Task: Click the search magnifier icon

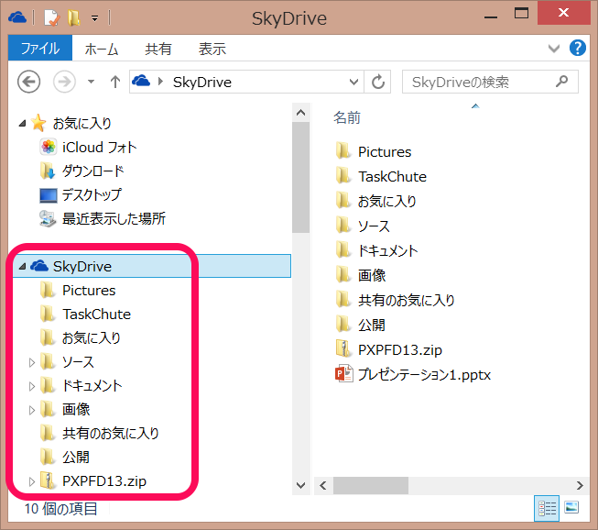Action: 561,81
